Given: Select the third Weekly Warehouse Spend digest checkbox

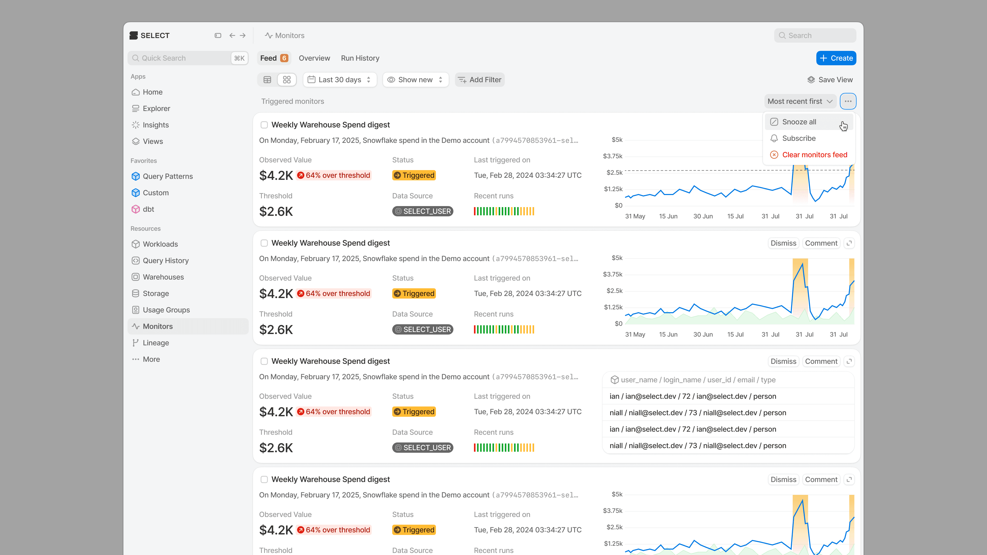Looking at the screenshot, I should point(264,362).
